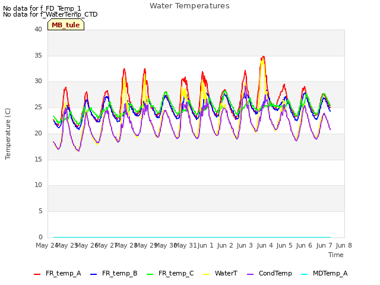
Task: Click the red peak near Jun 4
Action: [x=263, y=57]
